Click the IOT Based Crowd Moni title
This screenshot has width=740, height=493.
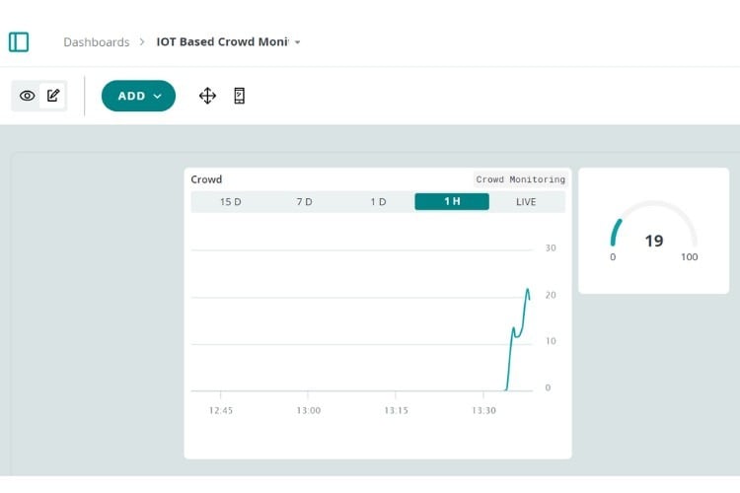click(223, 42)
